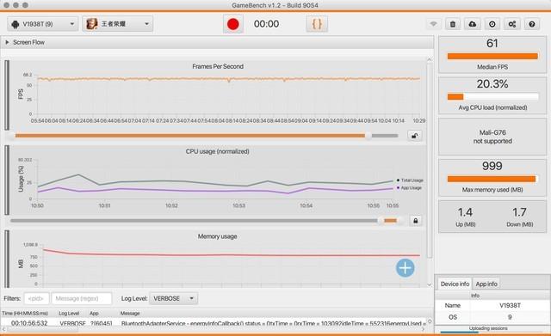Toggle the unlocked padlock under FPS chart

415,136
